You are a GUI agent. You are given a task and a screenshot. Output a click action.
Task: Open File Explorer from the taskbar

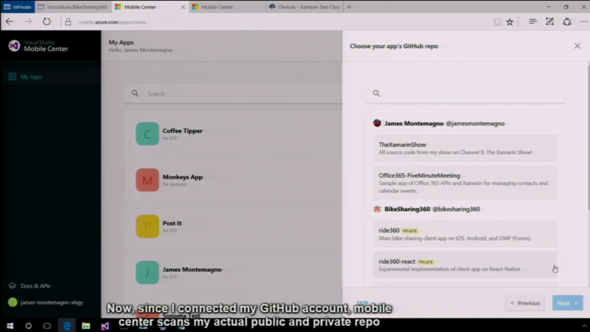(x=86, y=326)
